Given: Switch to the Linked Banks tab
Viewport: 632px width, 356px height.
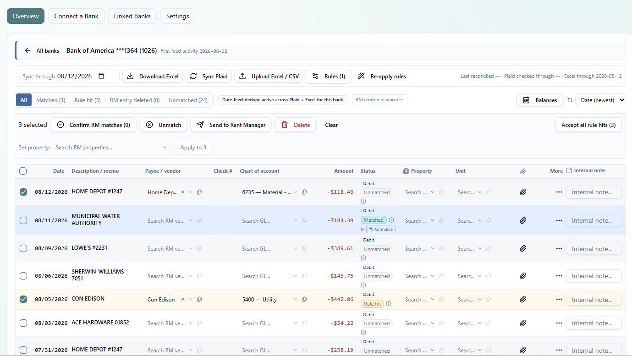Looking at the screenshot, I should tap(132, 16).
